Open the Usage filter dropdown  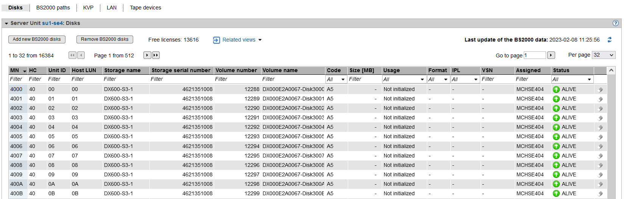tap(403, 79)
